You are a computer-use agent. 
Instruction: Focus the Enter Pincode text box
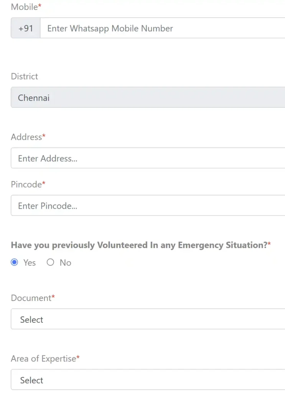click(148, 206)
